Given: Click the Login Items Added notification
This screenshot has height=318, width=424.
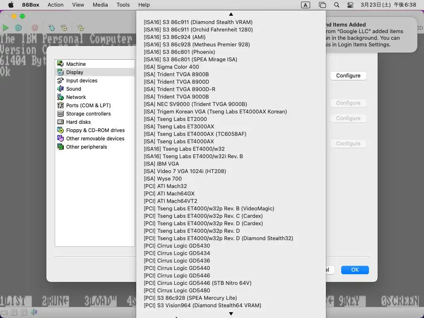Looking at the screenshot, I should [x=371, y=35].
